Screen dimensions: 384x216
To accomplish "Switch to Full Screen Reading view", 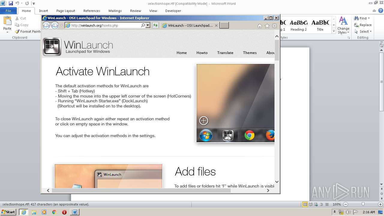I will click(x=310, y=204).
